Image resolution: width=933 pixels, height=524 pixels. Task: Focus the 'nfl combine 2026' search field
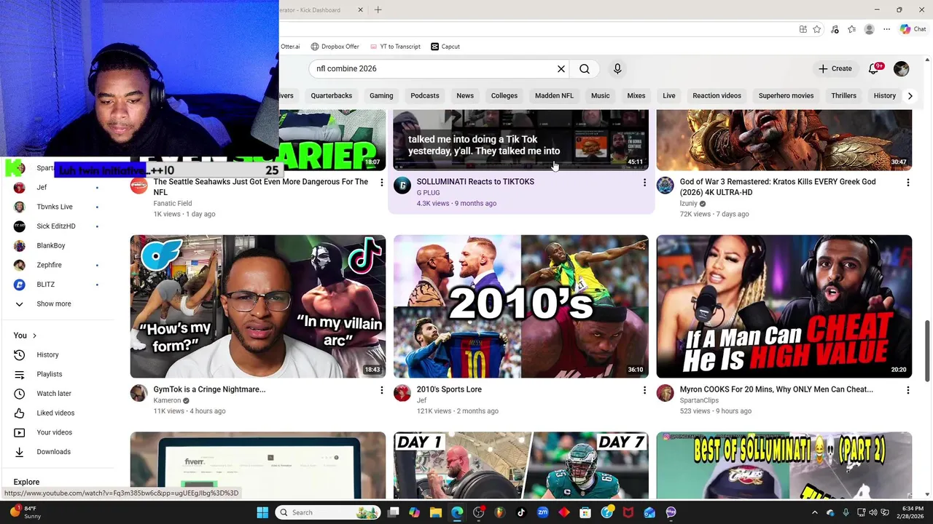tap(434, 68)
